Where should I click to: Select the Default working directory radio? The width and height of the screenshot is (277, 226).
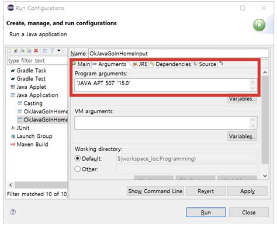(78, 158)
